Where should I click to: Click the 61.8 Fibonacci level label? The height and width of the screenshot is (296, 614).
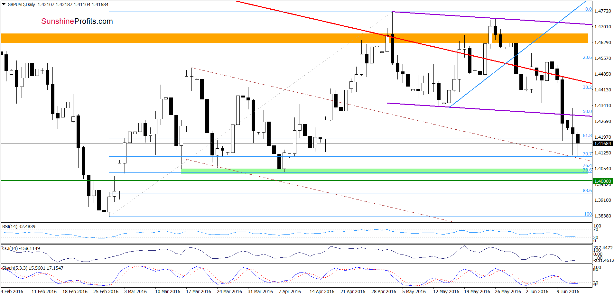[x=587, y=135]
